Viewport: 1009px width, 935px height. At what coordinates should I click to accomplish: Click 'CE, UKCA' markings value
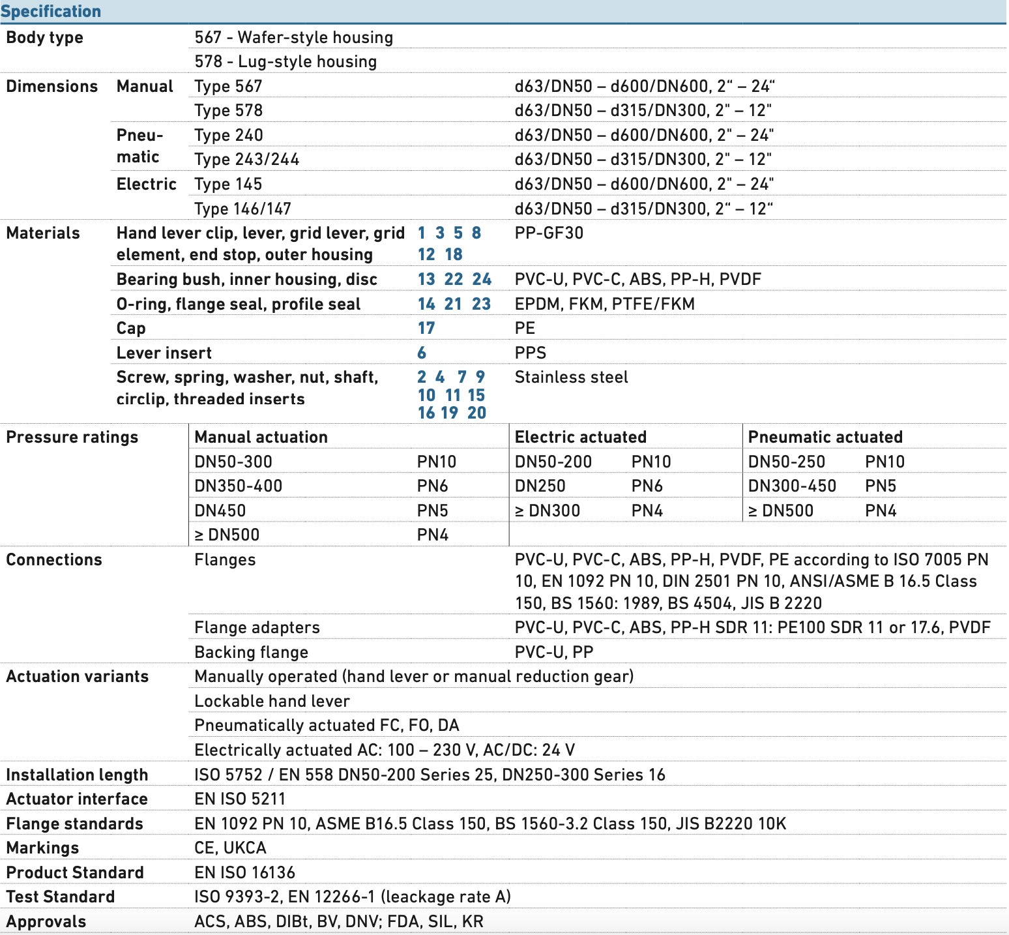(x=230, y=848)
